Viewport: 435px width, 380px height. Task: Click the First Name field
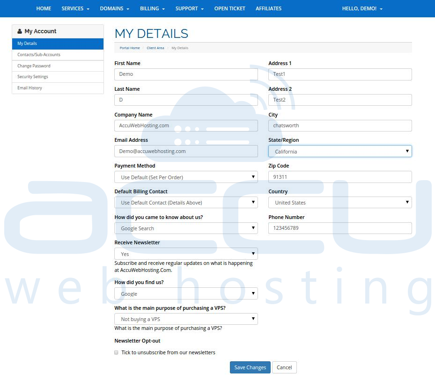pos(186,74)
